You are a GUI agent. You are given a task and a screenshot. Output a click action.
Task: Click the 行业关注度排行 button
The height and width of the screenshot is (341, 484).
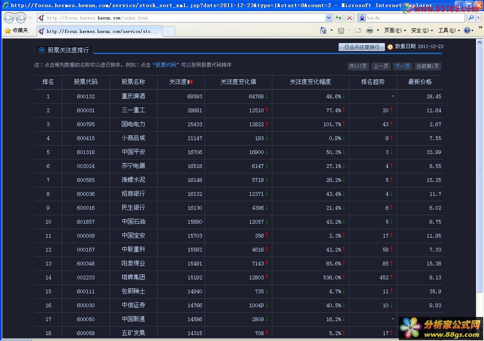click(361, 47)
